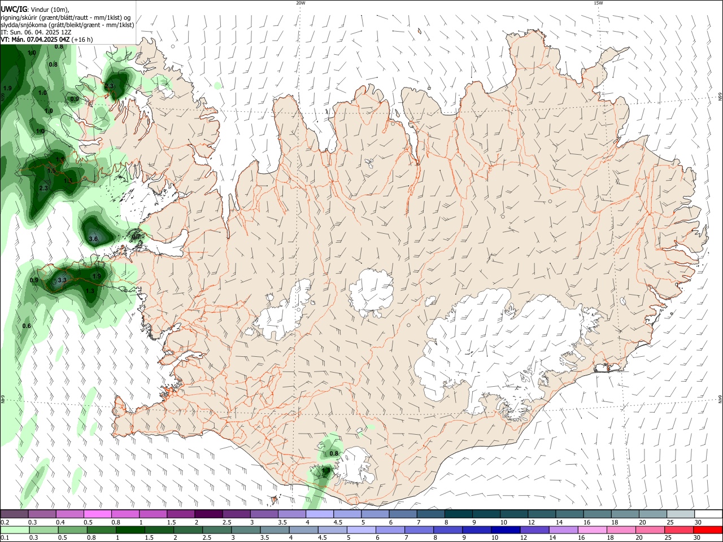Click the '(+16 h)' forecast offset text

click(x=82, y=40)
